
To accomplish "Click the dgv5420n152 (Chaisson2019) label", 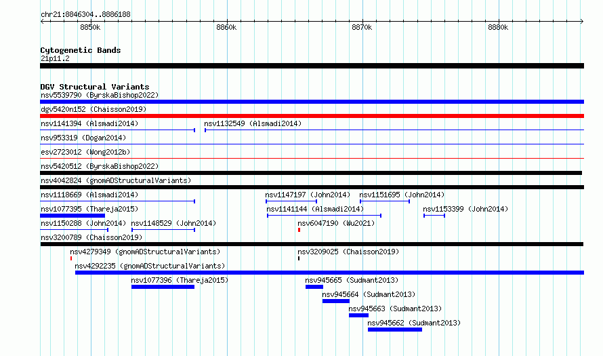I will click(93, 109).
